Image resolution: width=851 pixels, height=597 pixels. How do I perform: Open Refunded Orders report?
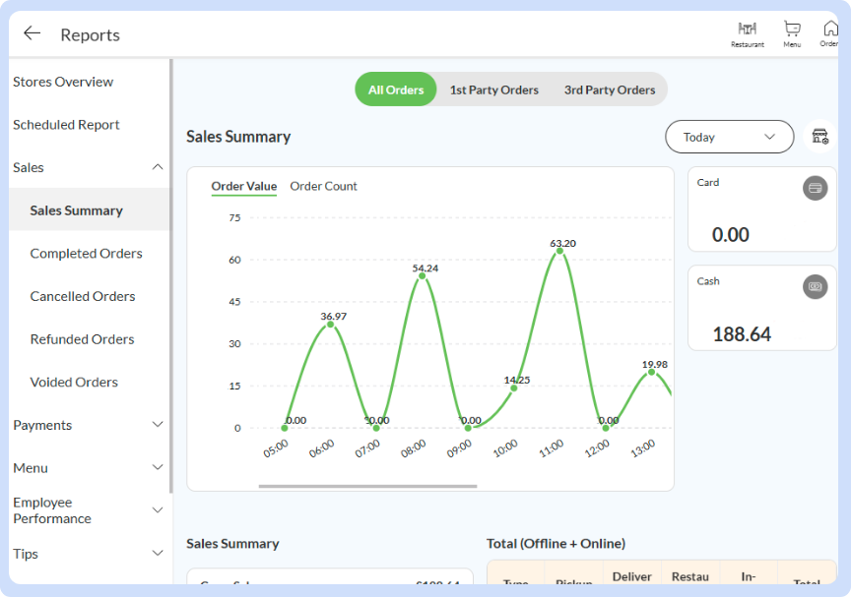pyautogui.click(x=82, y=339)
